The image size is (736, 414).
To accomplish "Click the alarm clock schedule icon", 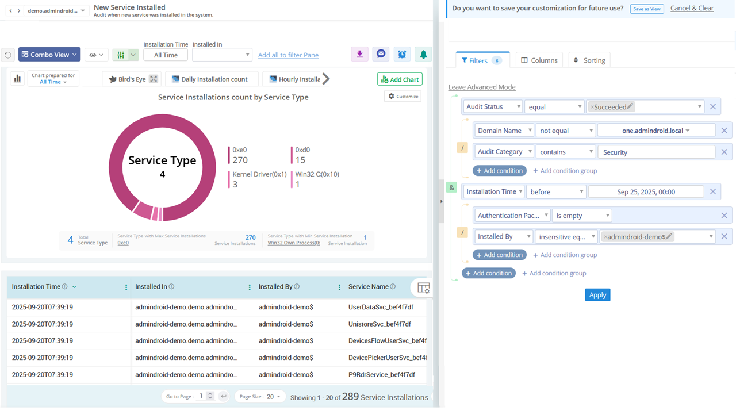I will point(402,54).
